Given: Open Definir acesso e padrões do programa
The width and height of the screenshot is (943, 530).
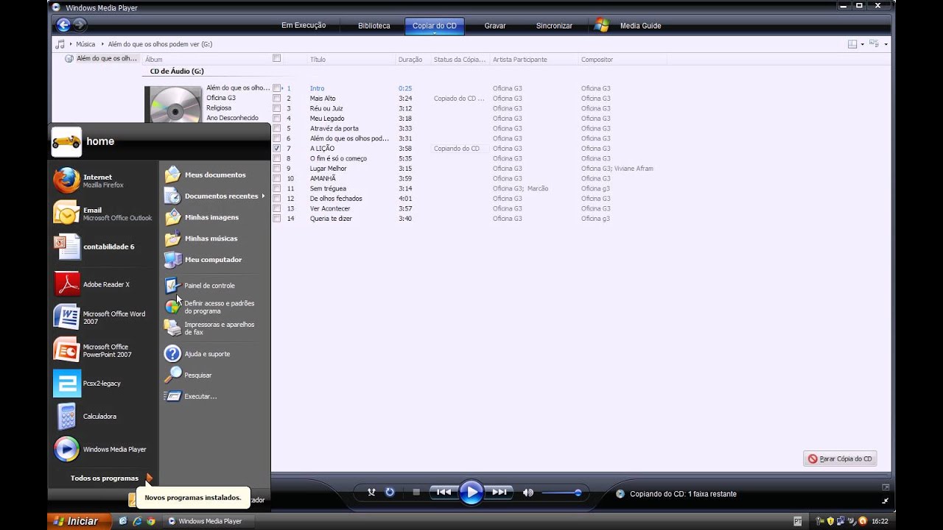Looking at the screenshot, I should (214, 307).
